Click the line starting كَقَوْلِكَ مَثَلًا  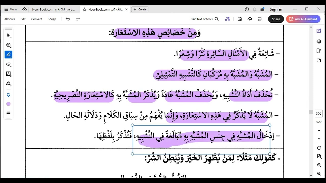212,158
